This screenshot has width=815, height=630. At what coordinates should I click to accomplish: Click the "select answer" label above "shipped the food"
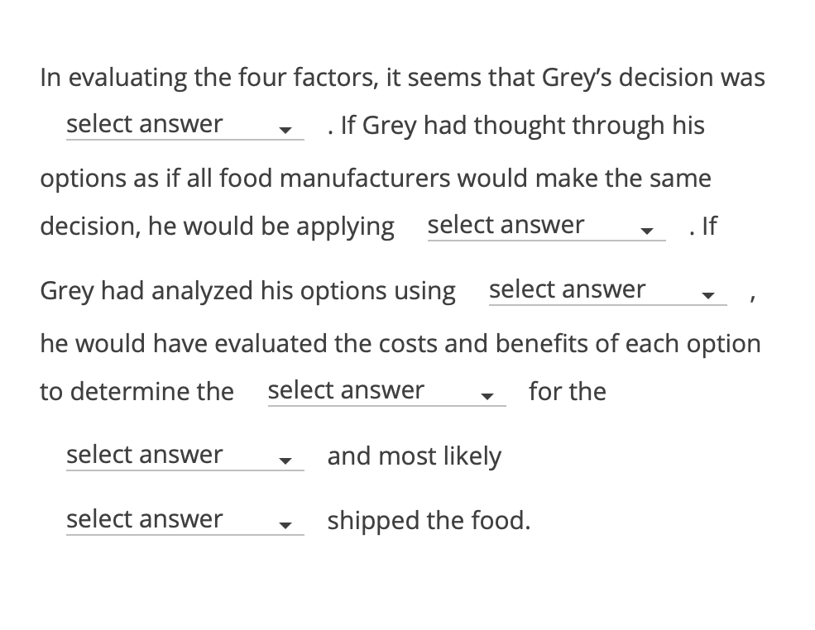146,518
